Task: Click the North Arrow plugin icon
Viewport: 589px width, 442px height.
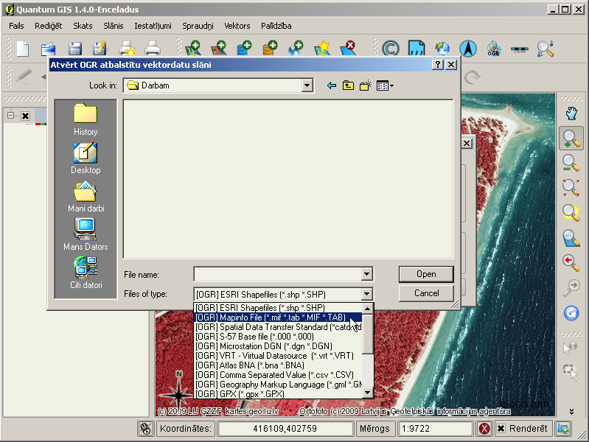Action: pyautogui.click(x=468, y=49)
